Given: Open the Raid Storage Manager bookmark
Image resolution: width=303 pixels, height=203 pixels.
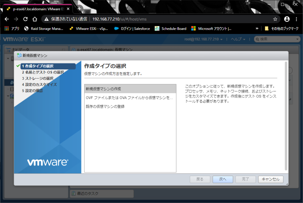Looking at the screenshot, I should click(44, 29).
